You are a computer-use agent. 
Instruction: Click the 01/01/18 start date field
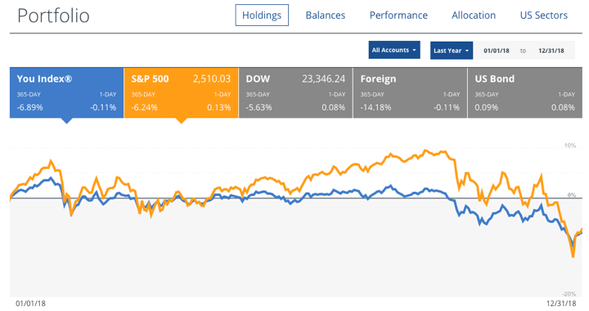(x=497, y=51)
